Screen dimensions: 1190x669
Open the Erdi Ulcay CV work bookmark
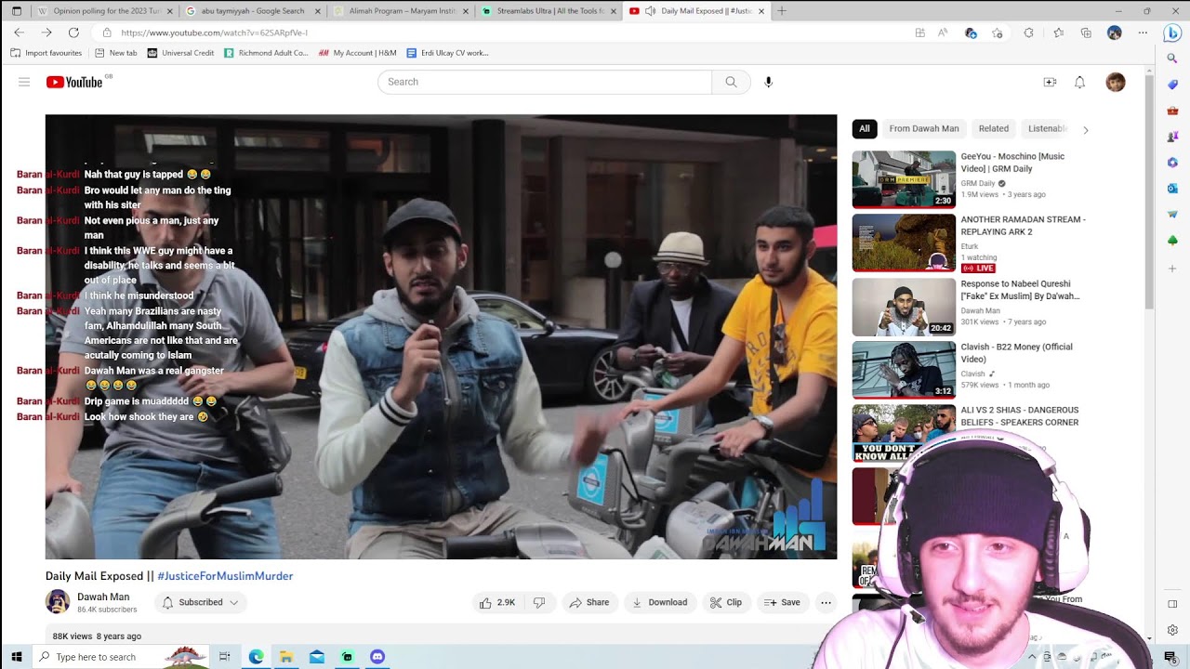click(x=447, y=53)
